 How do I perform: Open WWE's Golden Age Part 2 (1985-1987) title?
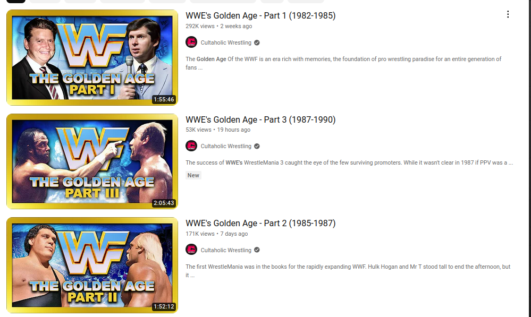pos(260,224)
